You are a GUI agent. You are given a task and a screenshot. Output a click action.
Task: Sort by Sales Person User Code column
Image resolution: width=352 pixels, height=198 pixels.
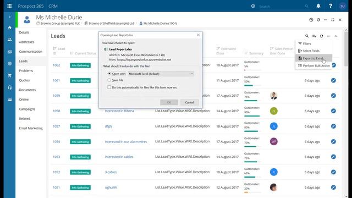coord(282,51)
